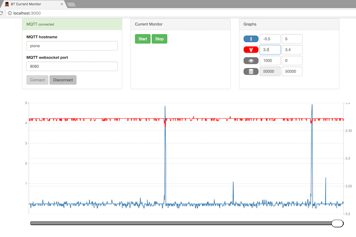Image resolution: width=356 pixels, height=237 pixels.
Task: Click the view offset field showing 0
Action: (x=292, y=61)
